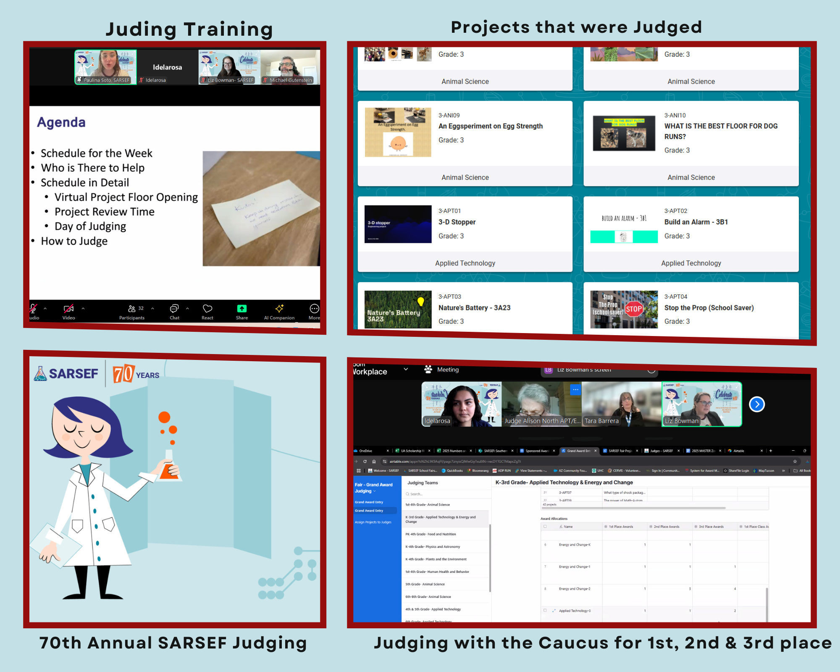Click the React heart icon

tap(207, 309)
